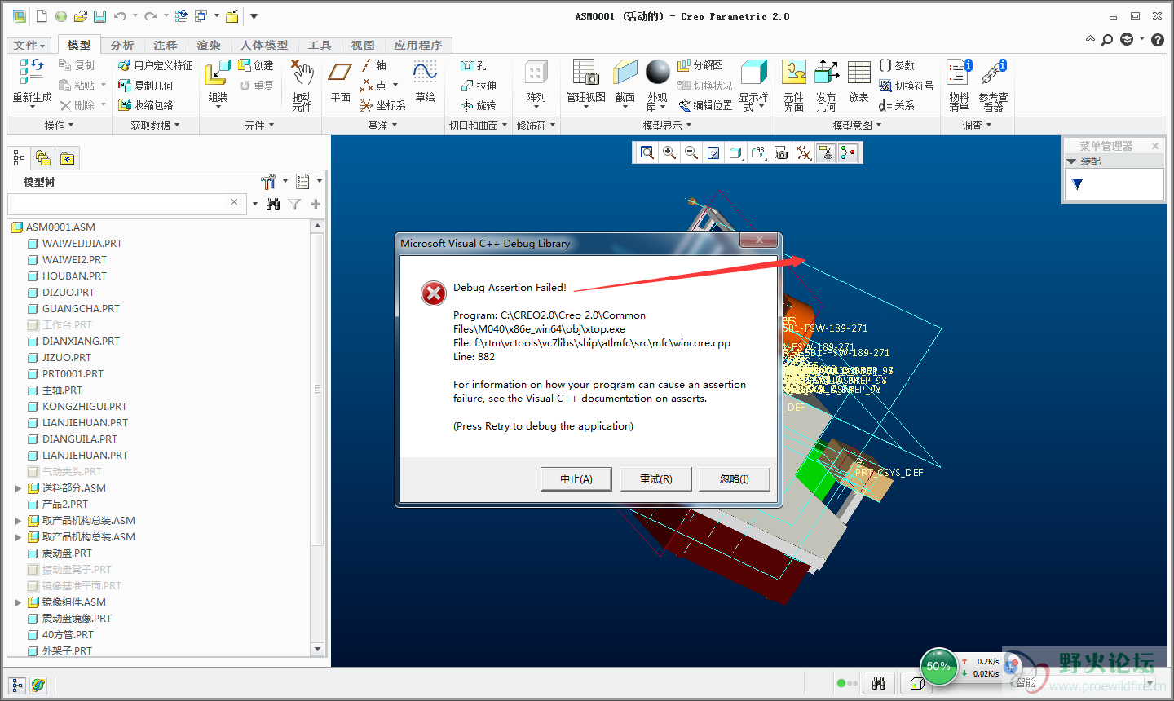Switch to the 注释 annotate tab
The width and height of the screenshot is (1174, 701).
pyautogui.click(x=166, y=45)
